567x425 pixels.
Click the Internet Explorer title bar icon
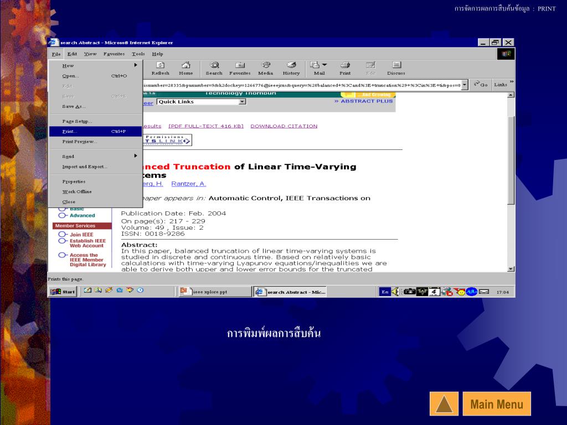(53, 42)
